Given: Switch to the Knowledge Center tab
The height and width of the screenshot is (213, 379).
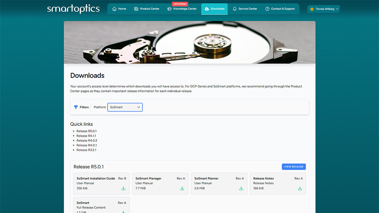Looking at the screenshot, I should point(182,9).
